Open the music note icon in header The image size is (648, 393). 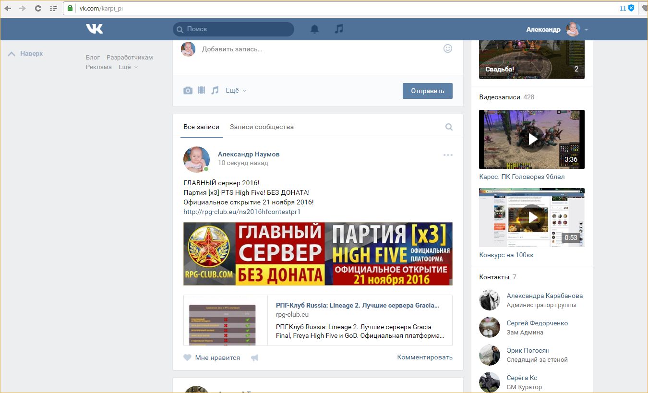click(x=339, y=29)
